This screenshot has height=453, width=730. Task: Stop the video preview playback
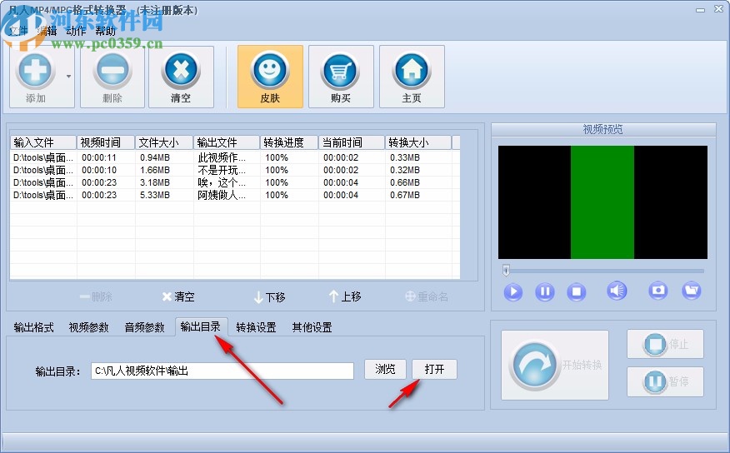pyautogui.click(x=577, y=291)
